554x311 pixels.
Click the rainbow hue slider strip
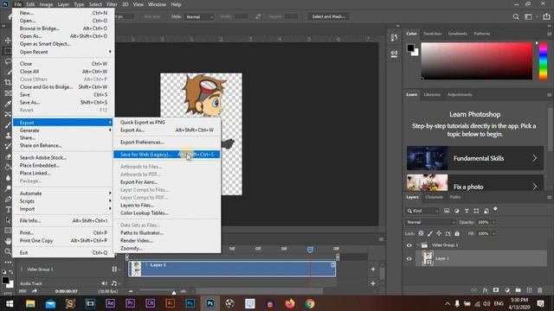(543, 61)
